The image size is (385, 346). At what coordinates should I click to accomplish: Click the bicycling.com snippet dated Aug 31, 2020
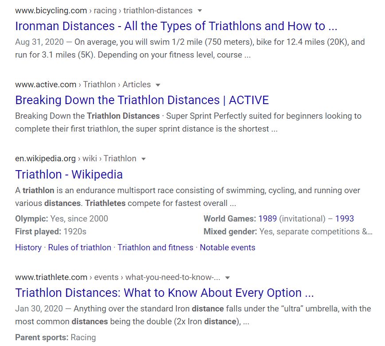[190, 48]
